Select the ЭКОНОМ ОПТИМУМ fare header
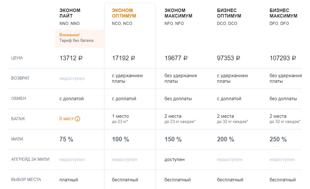The image size is (310, 189). (124, 13)
